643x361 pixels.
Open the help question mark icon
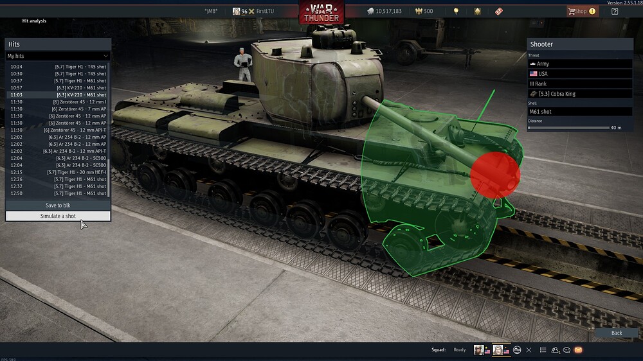pyautogui.click(x=615, y=12)
